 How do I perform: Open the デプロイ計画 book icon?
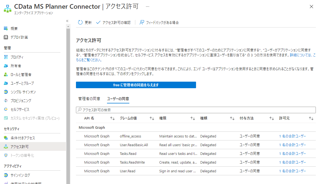point(6,37)
